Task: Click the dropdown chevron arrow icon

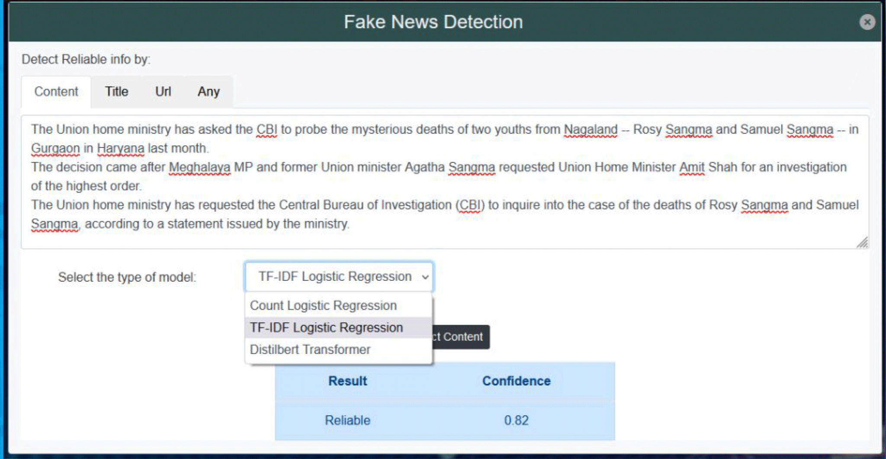Action: coord(425,277)
